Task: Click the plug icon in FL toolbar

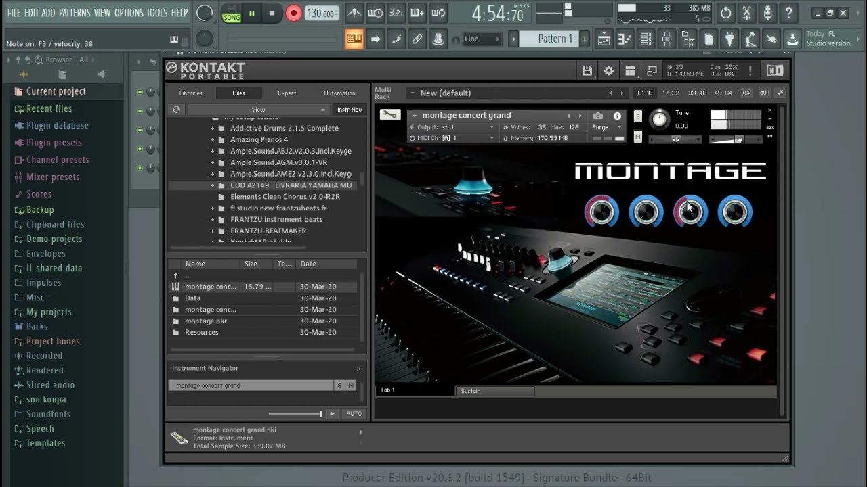Action: (729, 39)
